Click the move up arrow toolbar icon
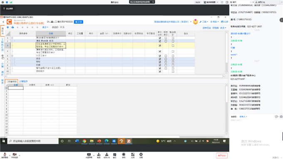The width and height of the screenshot is (283, 159). [x=32, y=27]
